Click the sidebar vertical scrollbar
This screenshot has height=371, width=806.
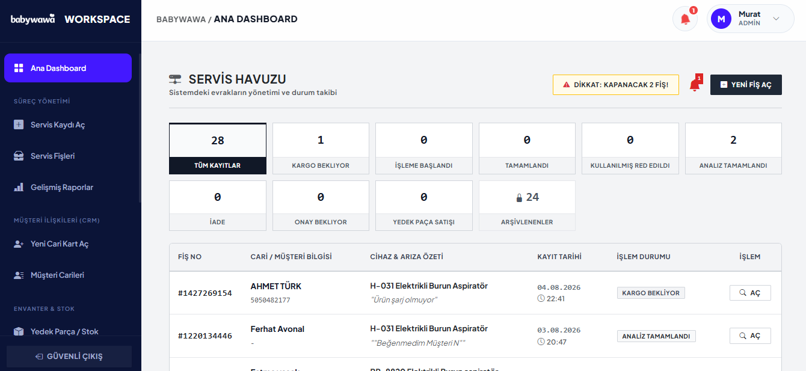coord(140,128)
